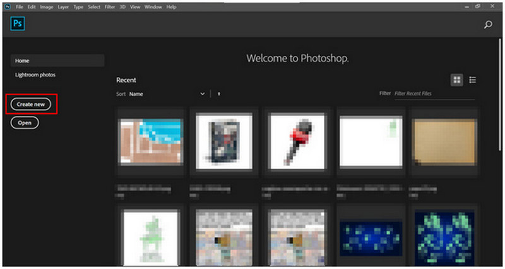Open the Filter menu
505x269 pixels.
pyautogui.click(x=110, y=7)
